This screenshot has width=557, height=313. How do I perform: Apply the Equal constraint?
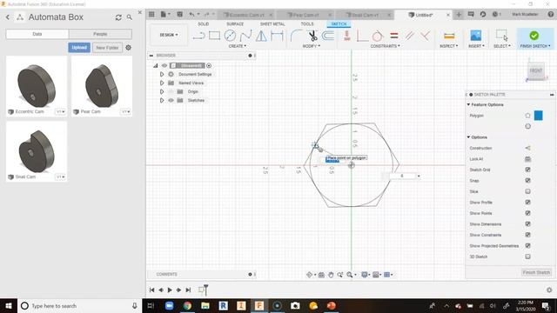394,36
